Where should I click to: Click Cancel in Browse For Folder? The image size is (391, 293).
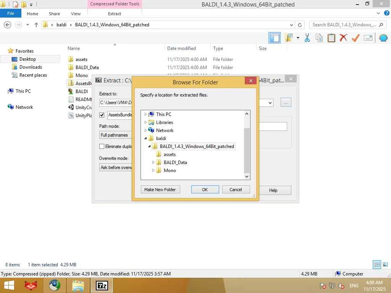tap(236, 190)
